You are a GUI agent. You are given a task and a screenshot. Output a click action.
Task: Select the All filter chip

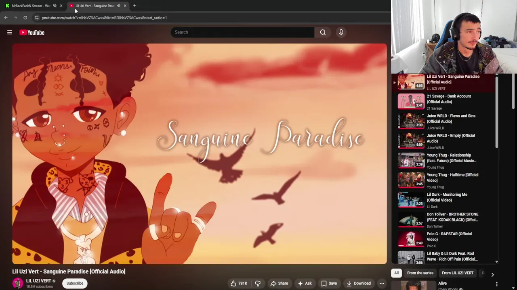(x=396, y=273)
